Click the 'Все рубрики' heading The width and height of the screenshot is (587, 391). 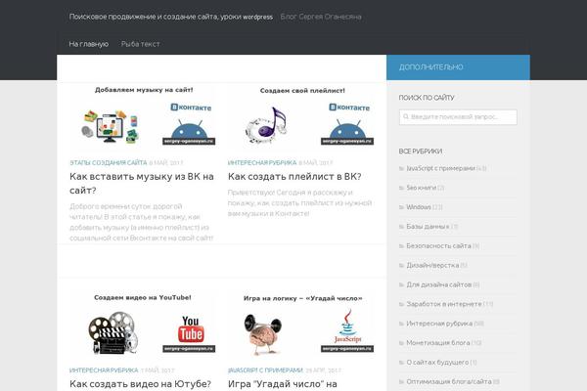pos(421,152)
